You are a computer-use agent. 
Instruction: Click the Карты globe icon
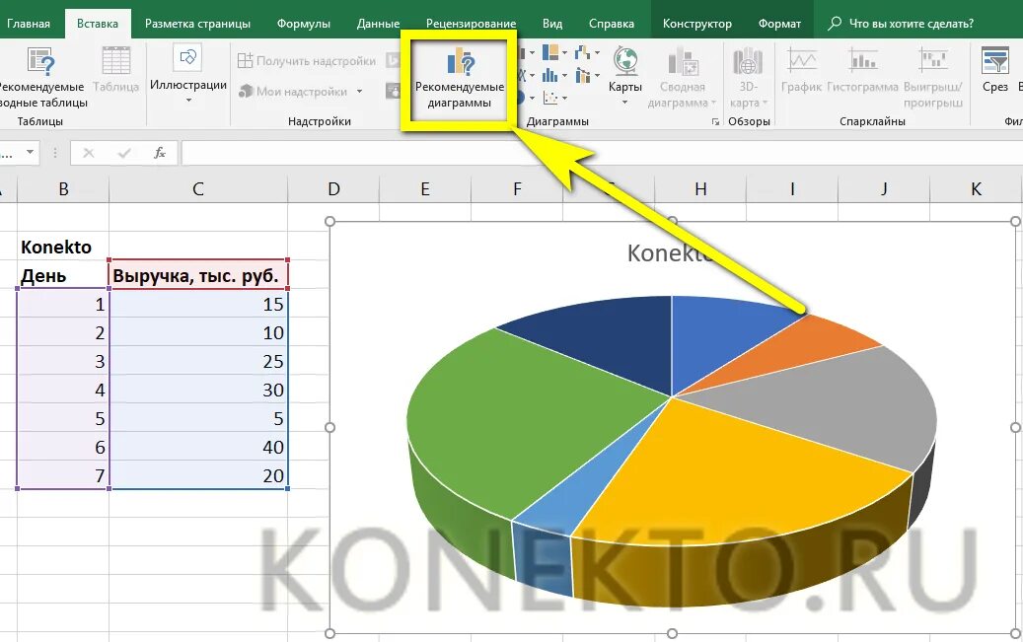pyautogui.click(x=625, y=61)
